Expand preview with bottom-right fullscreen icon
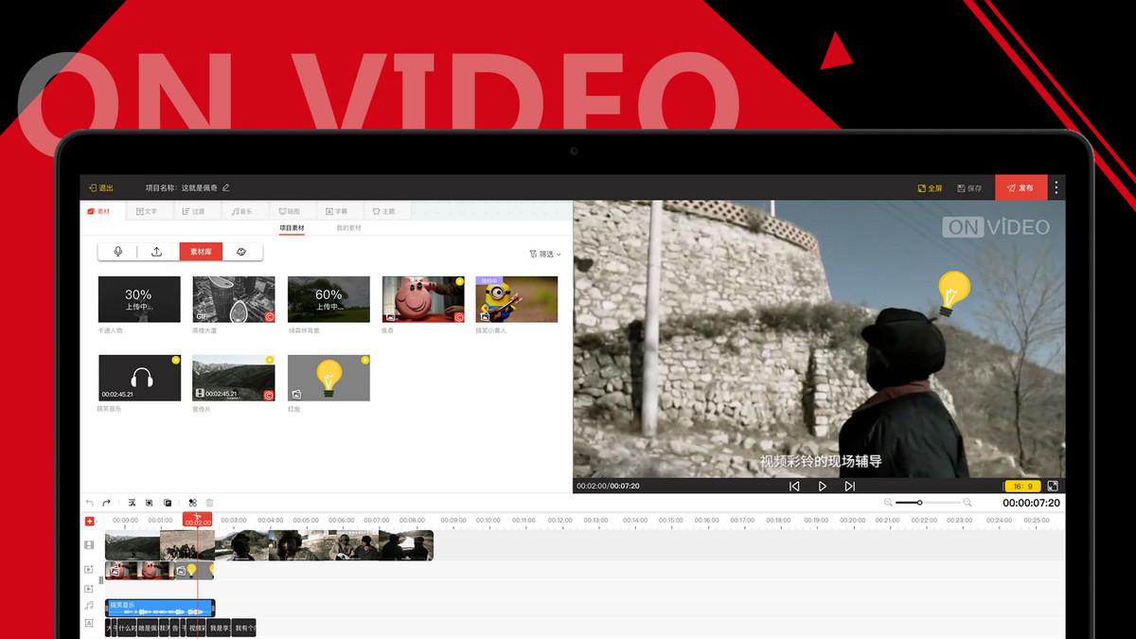Viewport: 1136px width, 639px height. pos(1053,486)
